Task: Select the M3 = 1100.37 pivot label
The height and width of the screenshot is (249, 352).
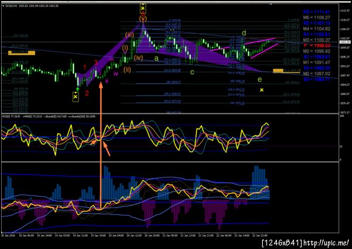Action: pos(317,40)
